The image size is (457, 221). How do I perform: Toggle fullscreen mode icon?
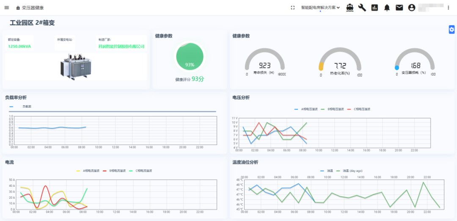(292, 8)
